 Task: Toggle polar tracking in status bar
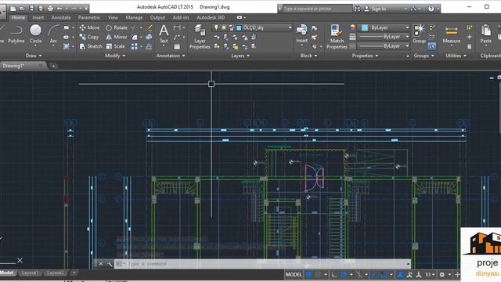[344, 274]
